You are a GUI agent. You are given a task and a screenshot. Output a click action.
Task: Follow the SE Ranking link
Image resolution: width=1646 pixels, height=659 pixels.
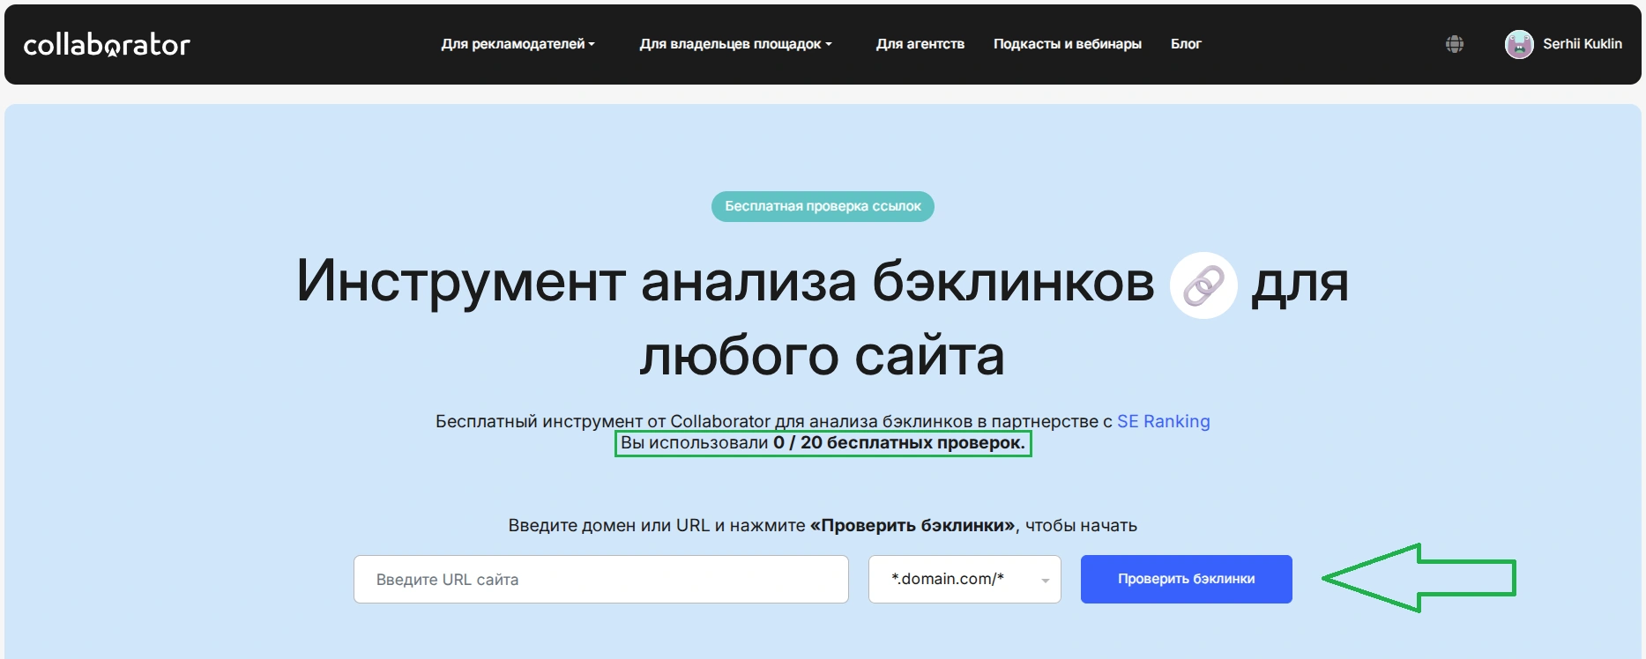click(1163, 421)
